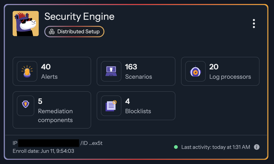Open the three-dot options menu

pos(254,23)
